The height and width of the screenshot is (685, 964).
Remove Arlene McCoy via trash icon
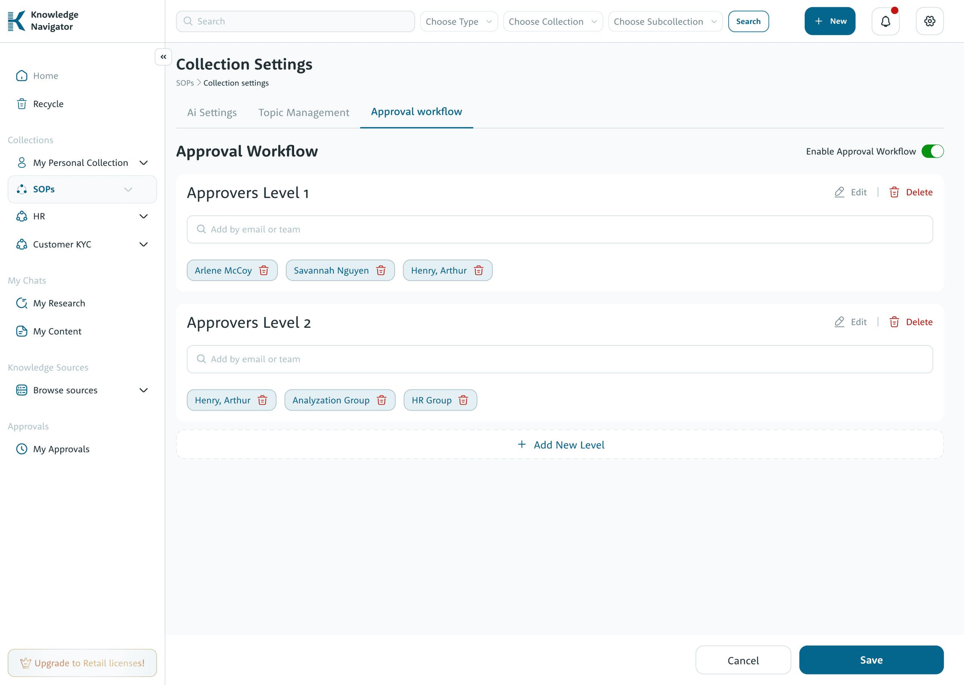click(x=264, y=270)
